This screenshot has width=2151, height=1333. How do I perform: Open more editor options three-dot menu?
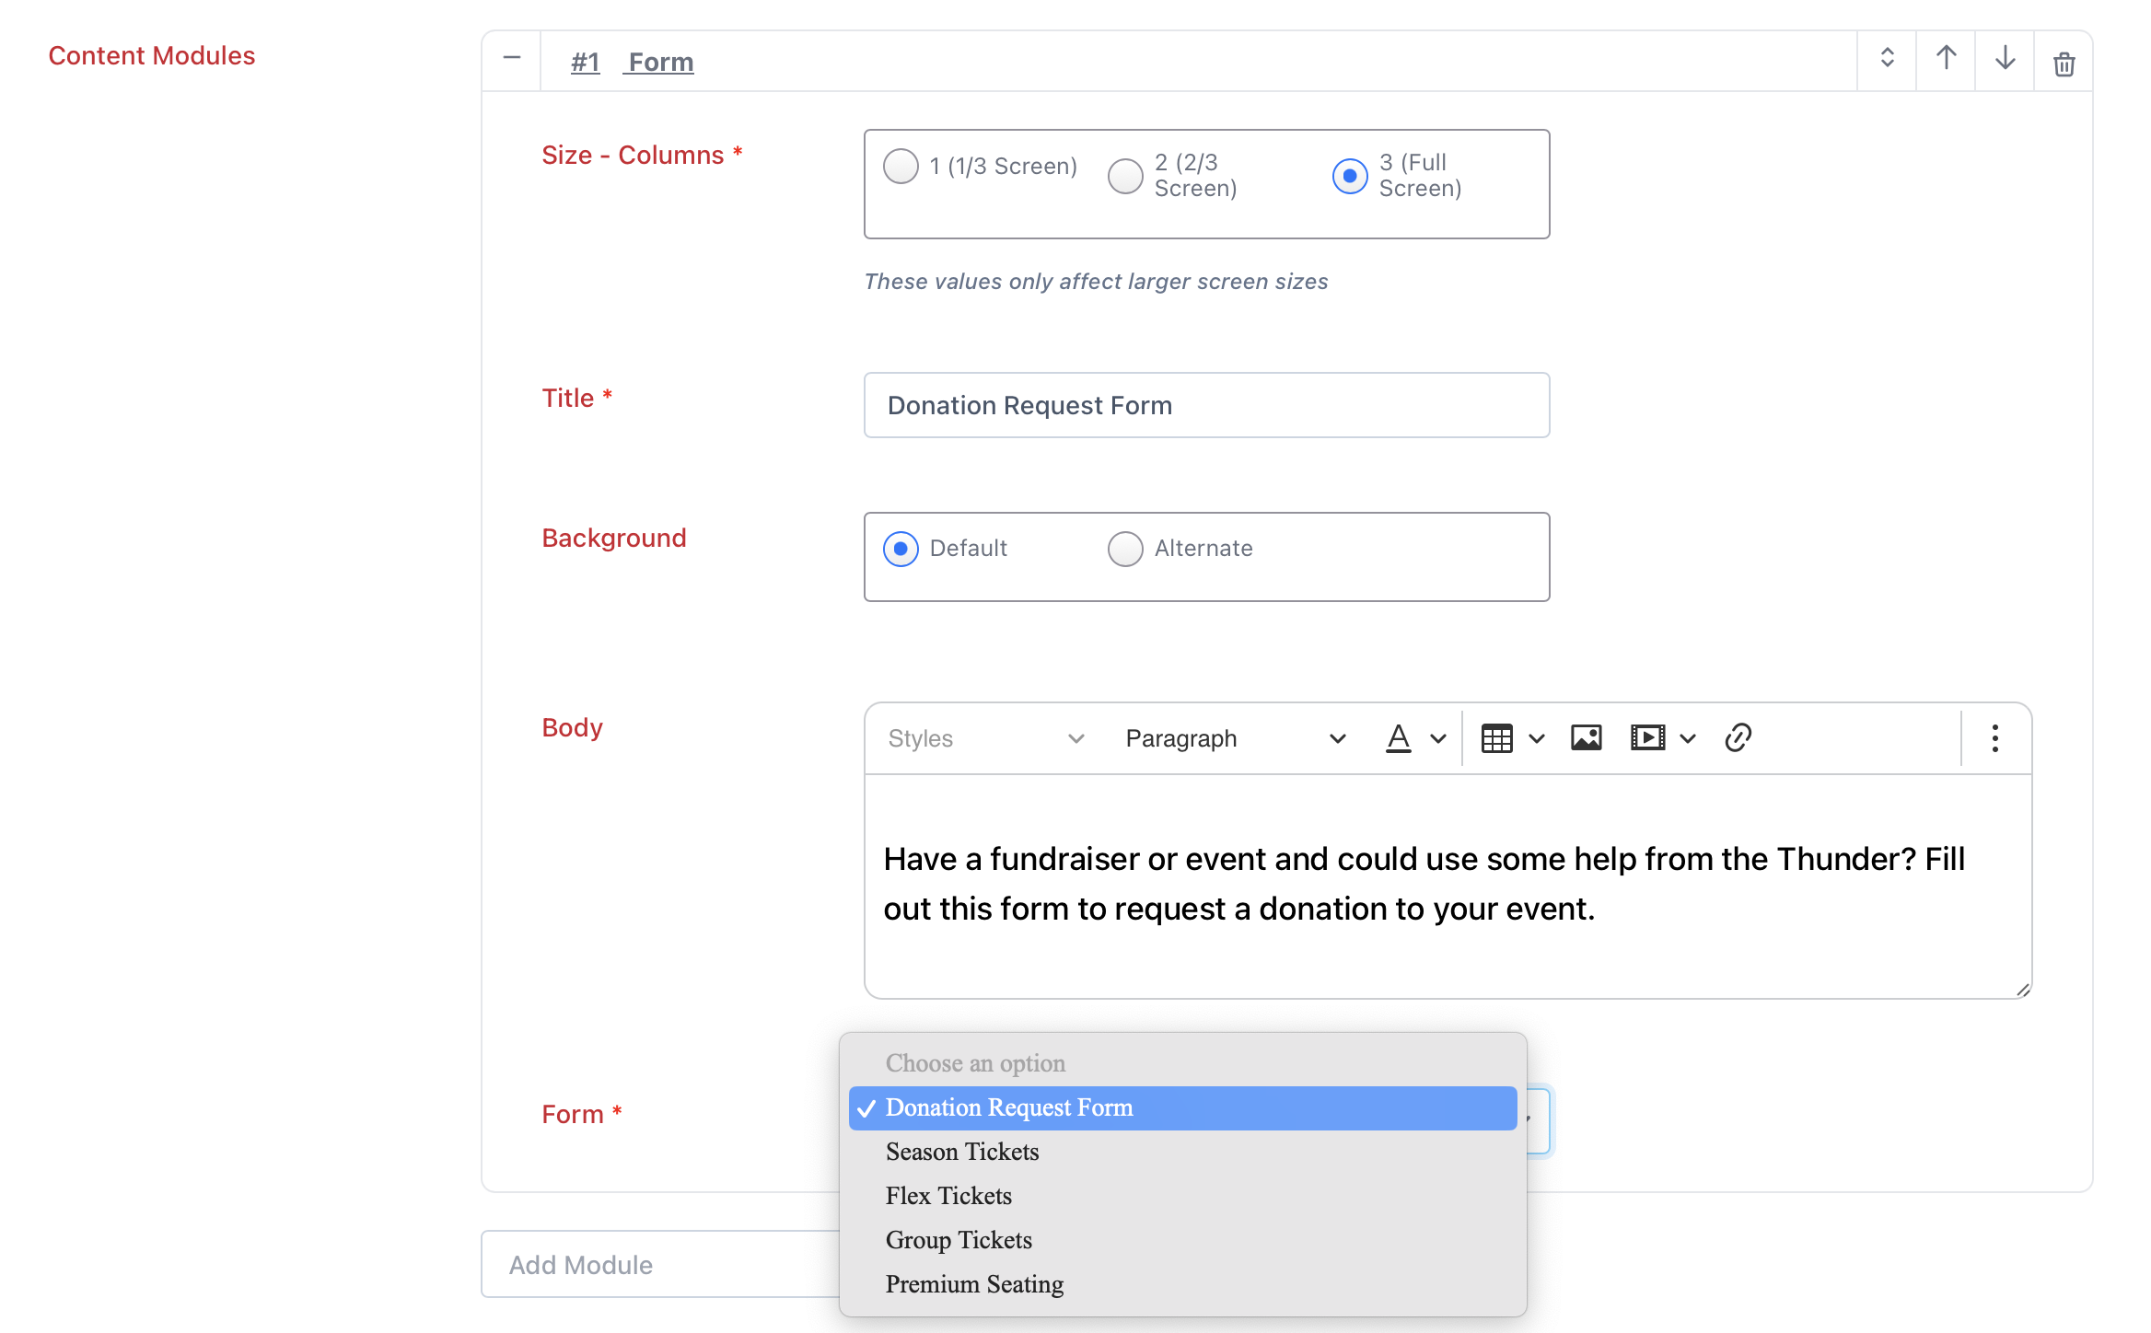[1994, 738]
